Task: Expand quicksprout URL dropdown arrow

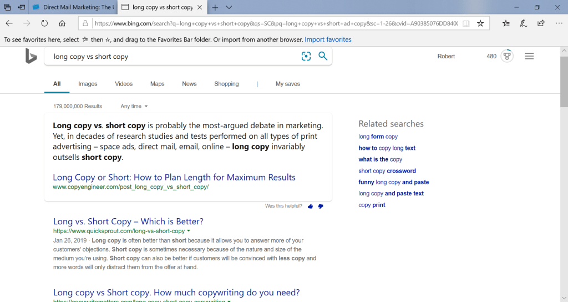Action: [189, 231]
